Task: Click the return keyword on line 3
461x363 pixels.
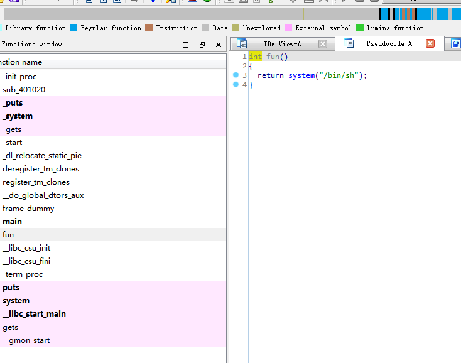Action: click(x=271, y=75)
